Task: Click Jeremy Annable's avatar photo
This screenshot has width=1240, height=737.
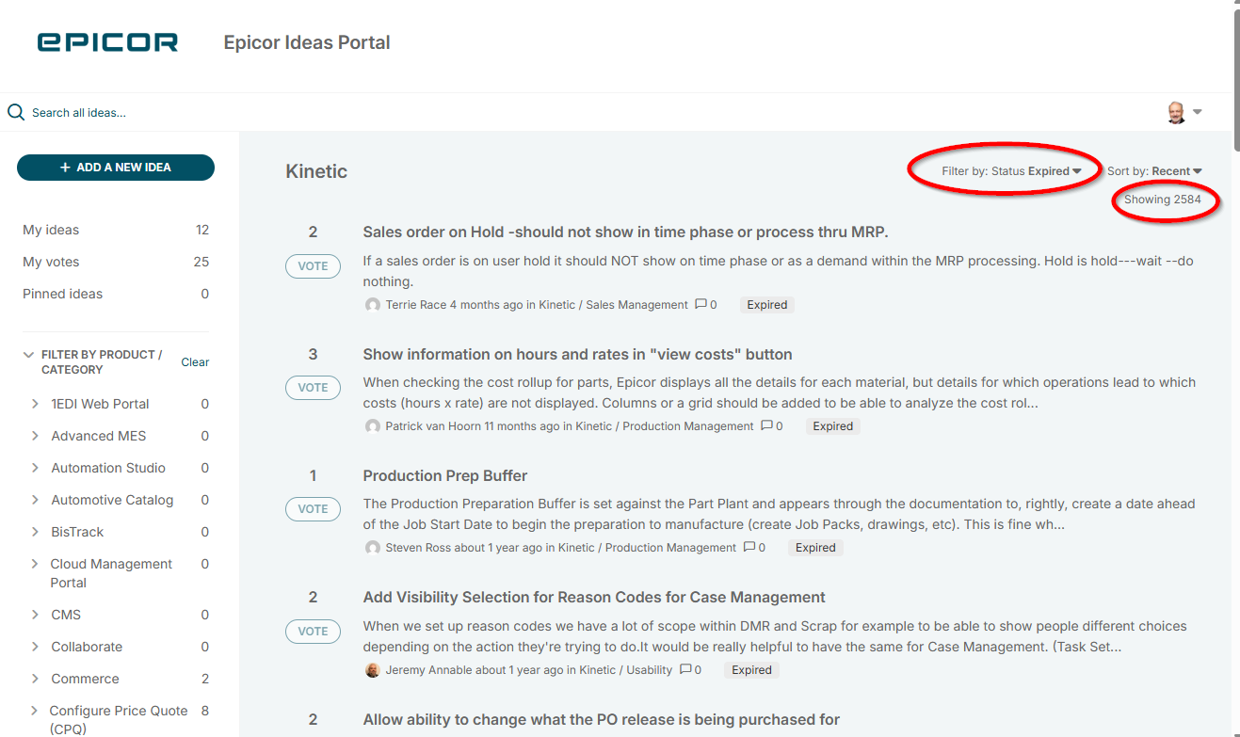Action: 373,670
